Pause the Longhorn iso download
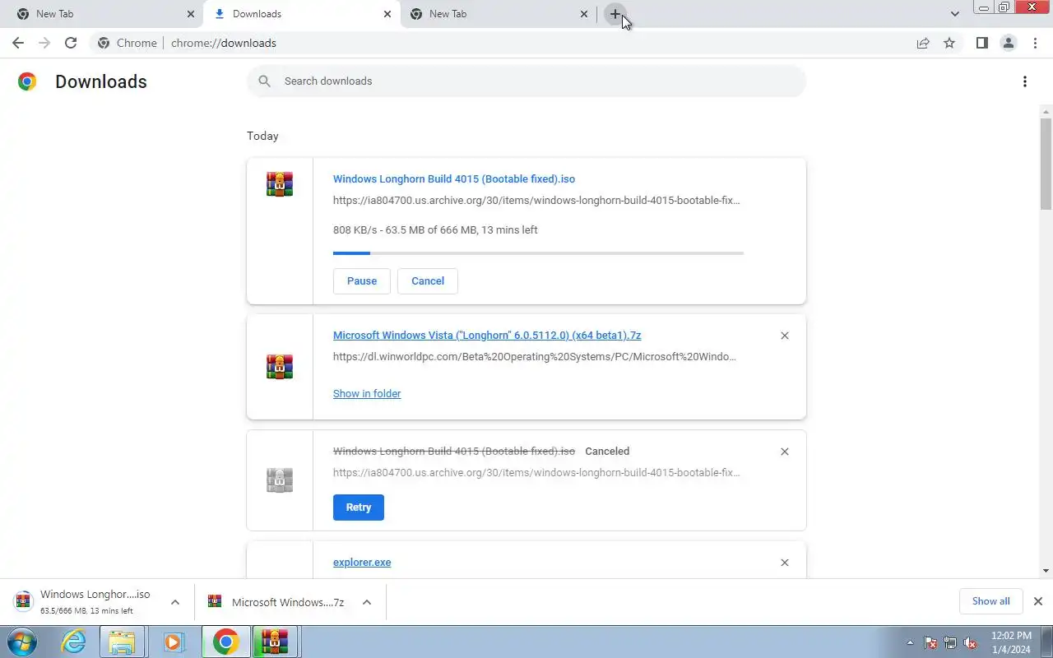The image size is (1053, 658). pyautogui.click(x=362, y=281)
